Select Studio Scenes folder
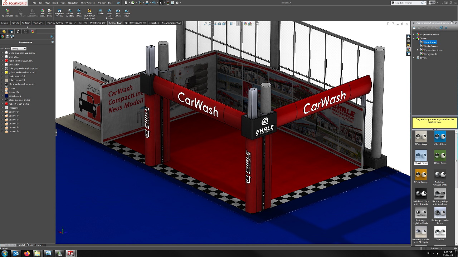Viewport: 458px width, 257px height. point(430,46)
